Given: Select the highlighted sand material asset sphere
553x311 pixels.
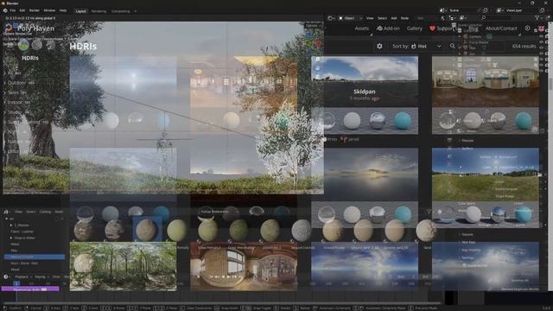Looking at the screenshot, I should (146, 230).
